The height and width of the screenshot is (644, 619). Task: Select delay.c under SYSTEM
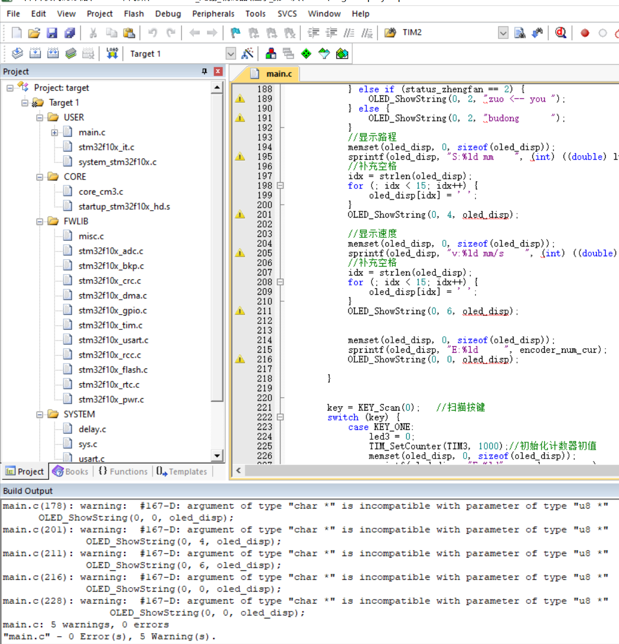92,429
